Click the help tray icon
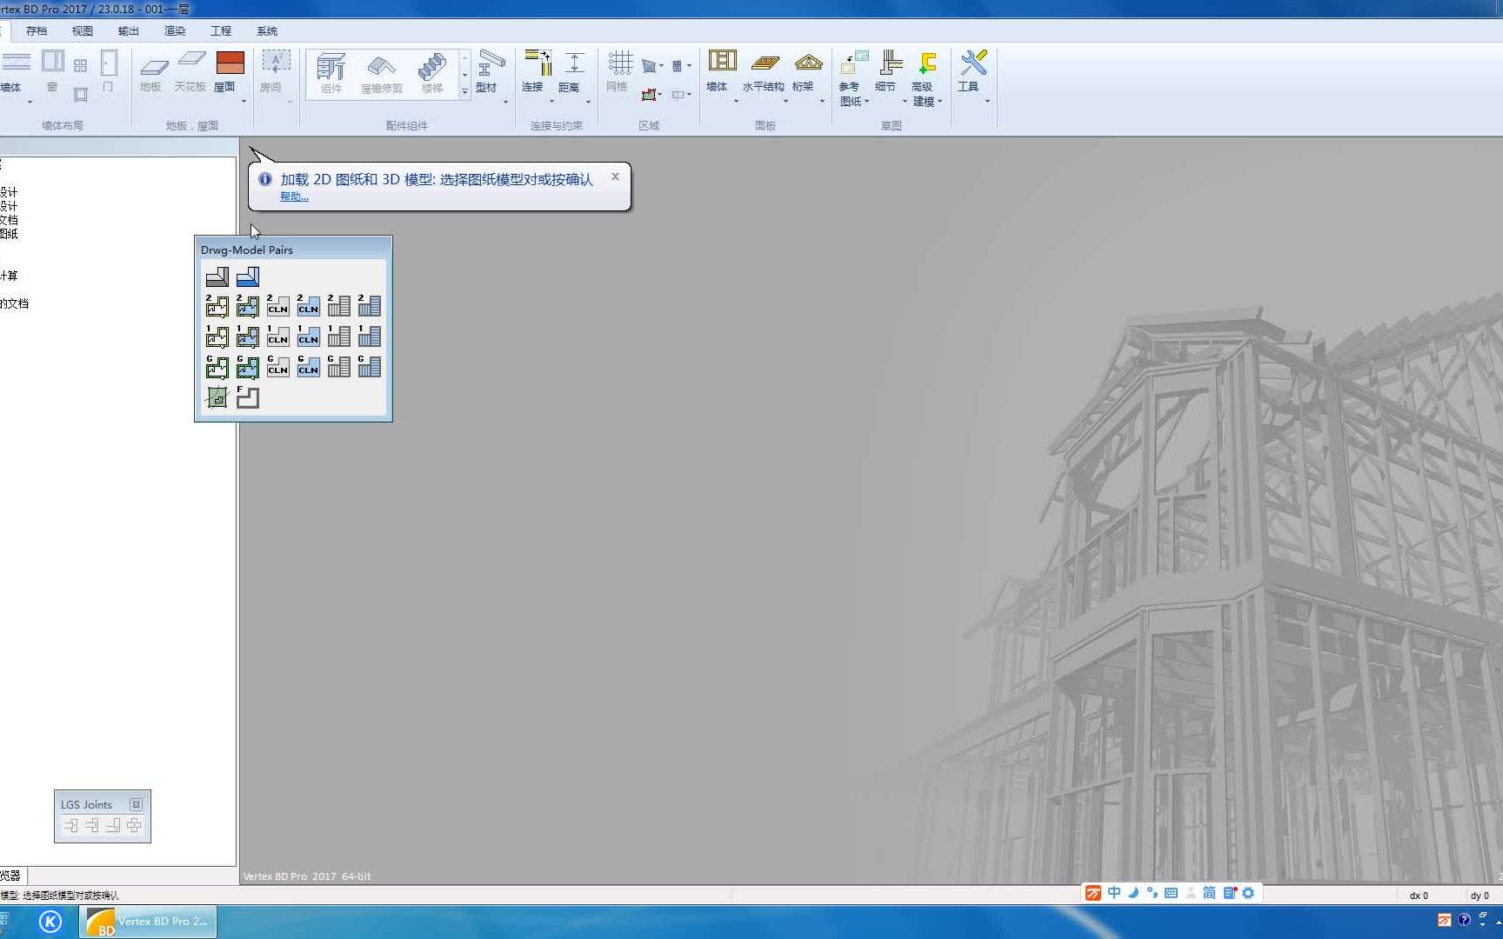1503x939 pixels. coord(1464,920)
